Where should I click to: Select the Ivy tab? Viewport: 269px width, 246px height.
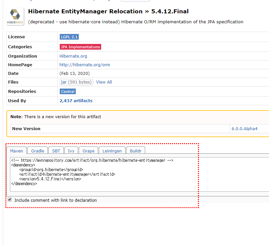click(71, 151)
